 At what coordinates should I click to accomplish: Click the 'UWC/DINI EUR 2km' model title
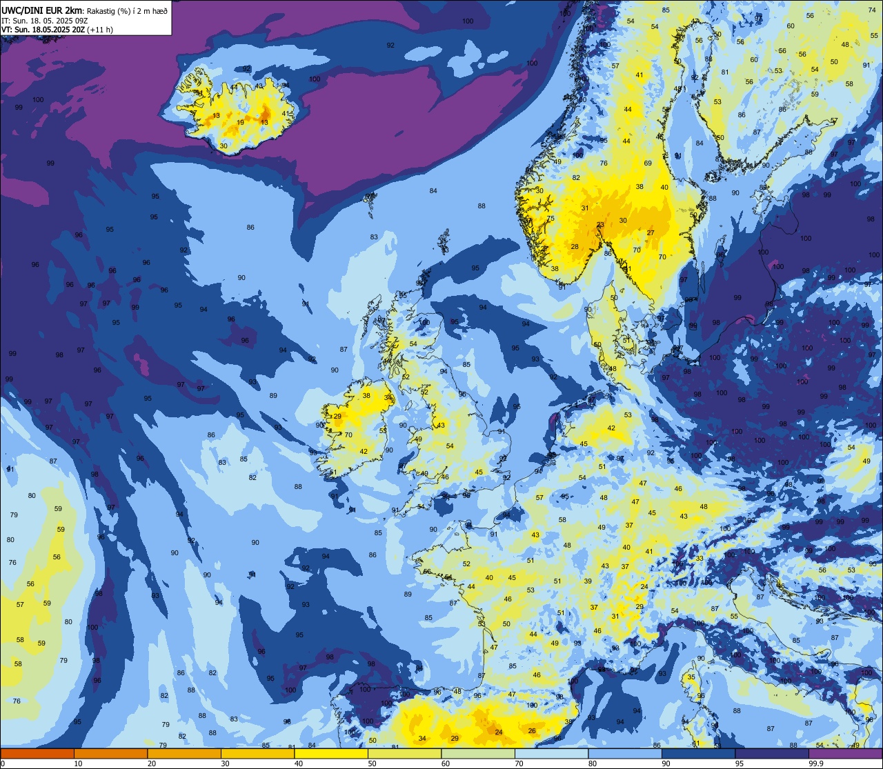pos(41,10)
